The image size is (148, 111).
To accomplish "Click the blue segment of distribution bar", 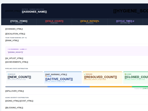I will (x=69, y=87).
